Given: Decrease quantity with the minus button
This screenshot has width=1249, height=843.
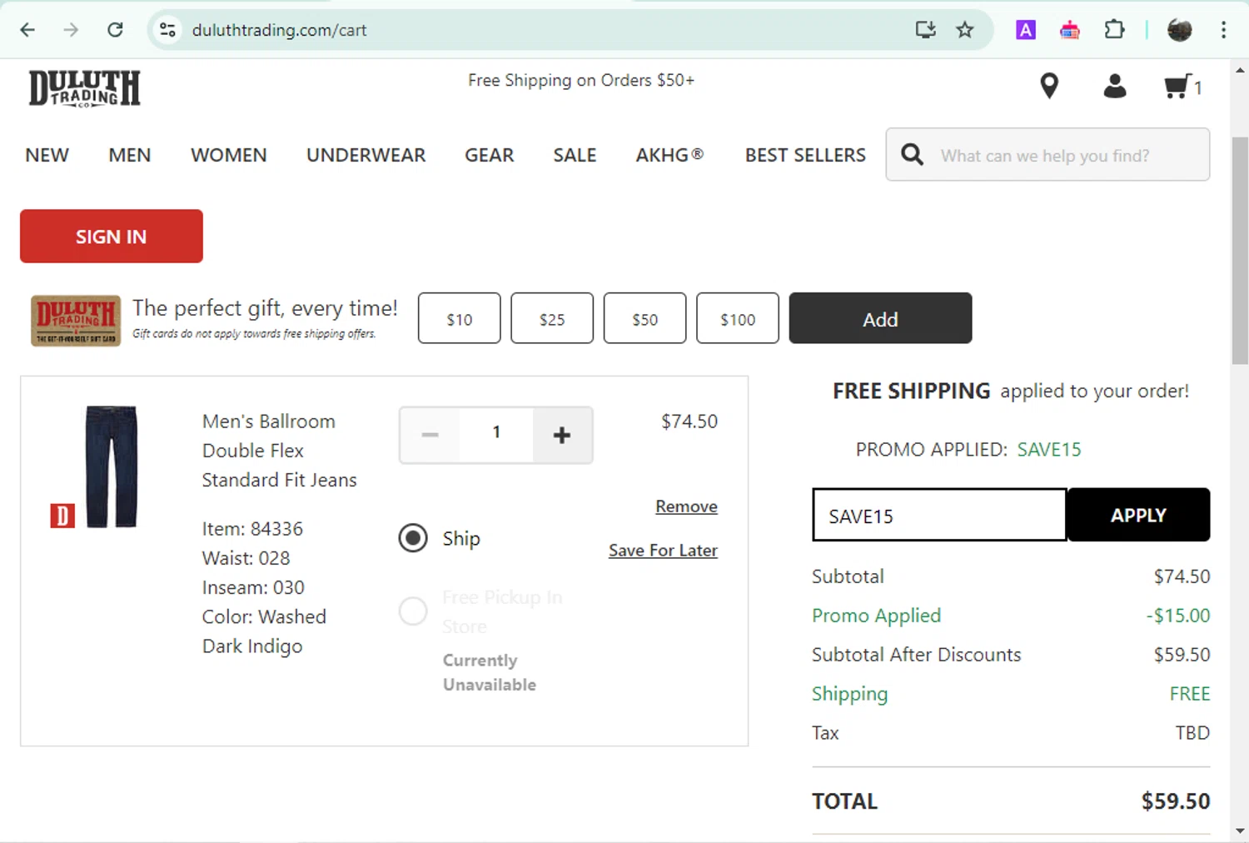Looking at the screenshot, I should click(430, 435).
